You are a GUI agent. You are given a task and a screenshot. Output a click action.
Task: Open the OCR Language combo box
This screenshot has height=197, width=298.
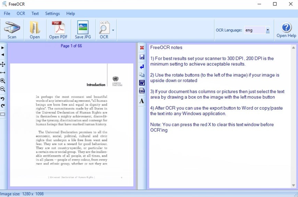pyautogui.click(x=257, y=30)
